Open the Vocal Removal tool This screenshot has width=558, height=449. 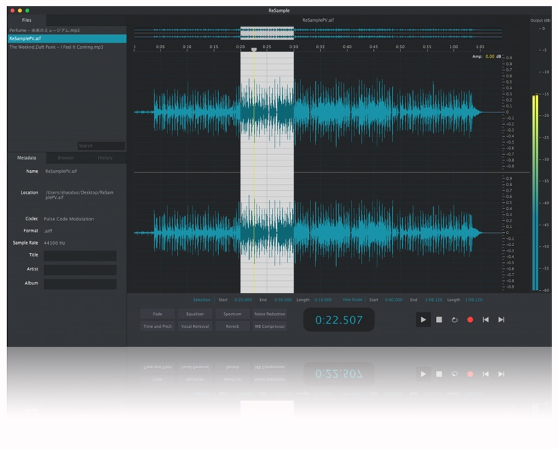(x=195, y=326)
